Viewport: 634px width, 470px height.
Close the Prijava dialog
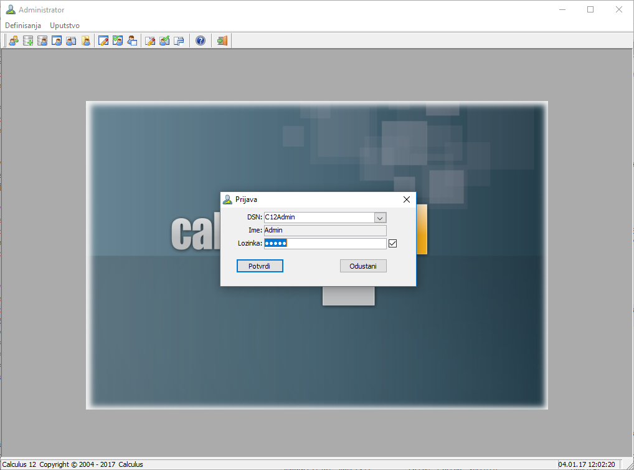(x=407, y=199)
